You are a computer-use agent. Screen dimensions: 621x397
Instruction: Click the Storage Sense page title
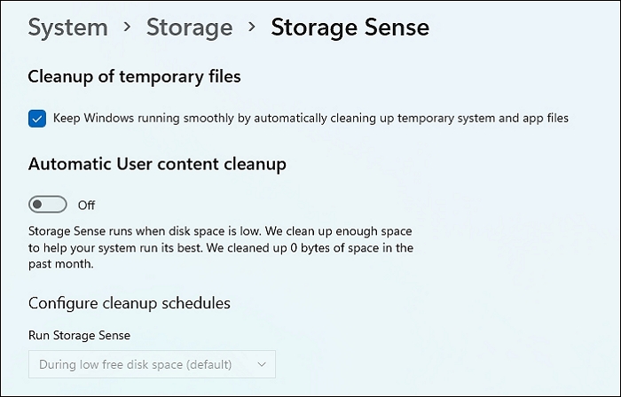[350, 27]
